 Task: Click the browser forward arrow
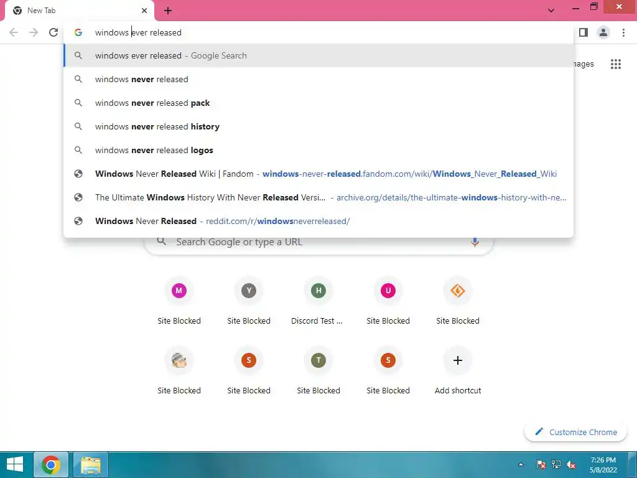tap(34, 32)
